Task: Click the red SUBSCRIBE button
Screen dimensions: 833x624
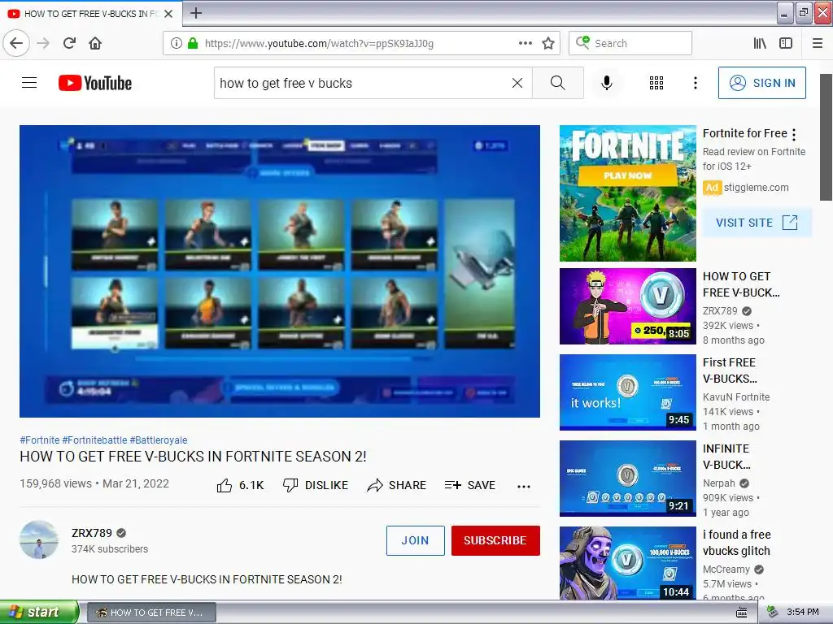Action: [x=495, y=540]
